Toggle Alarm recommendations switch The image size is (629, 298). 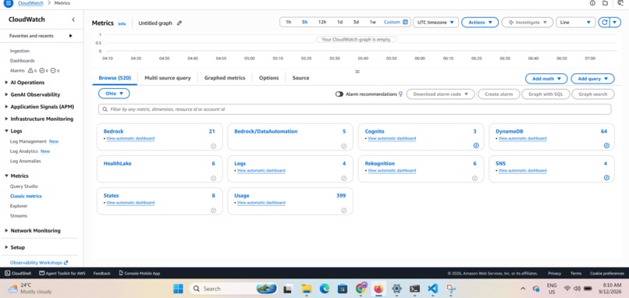[339, 94]
